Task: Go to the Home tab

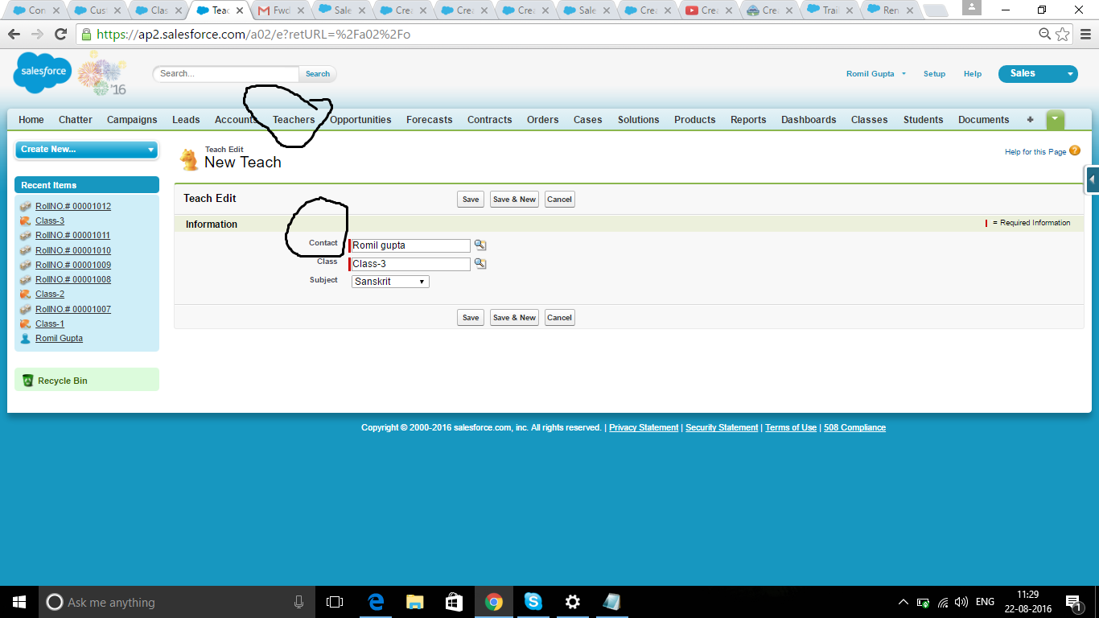Action: (x=31, y=120)
